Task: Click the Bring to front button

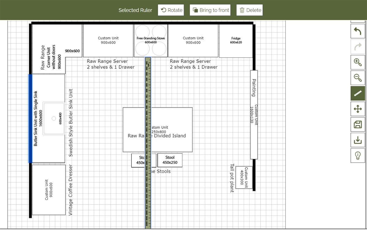Action: click(x=211, y=10)
